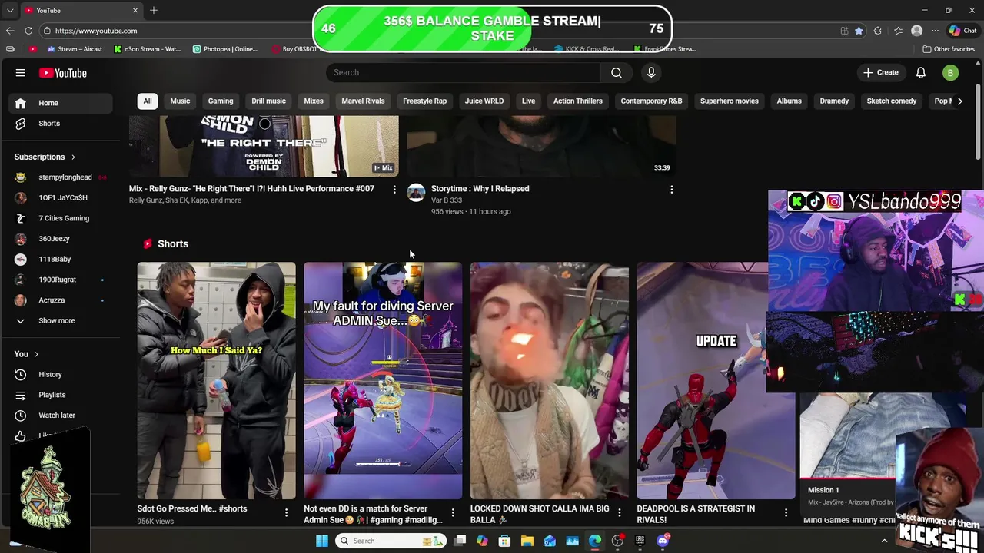984x553 pixels.
Task: Open 7 Cities Gaming channel subscription
Action: [61, 218]
